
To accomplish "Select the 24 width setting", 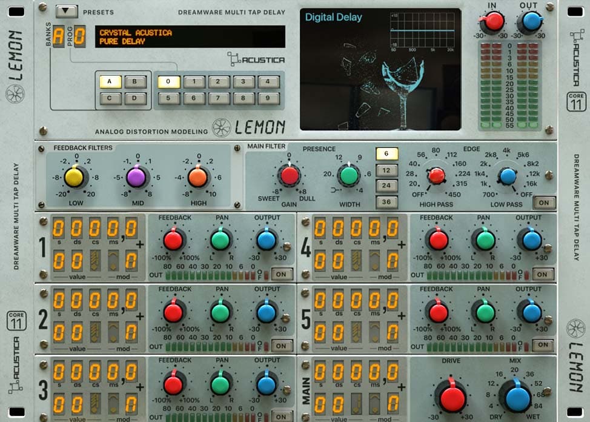I will [388, 186].
